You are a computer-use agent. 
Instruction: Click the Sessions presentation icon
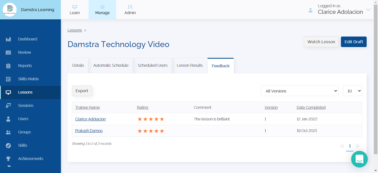8,105
